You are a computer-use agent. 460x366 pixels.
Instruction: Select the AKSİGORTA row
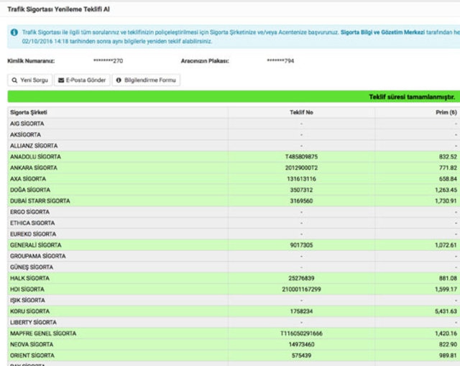point(234,134)
